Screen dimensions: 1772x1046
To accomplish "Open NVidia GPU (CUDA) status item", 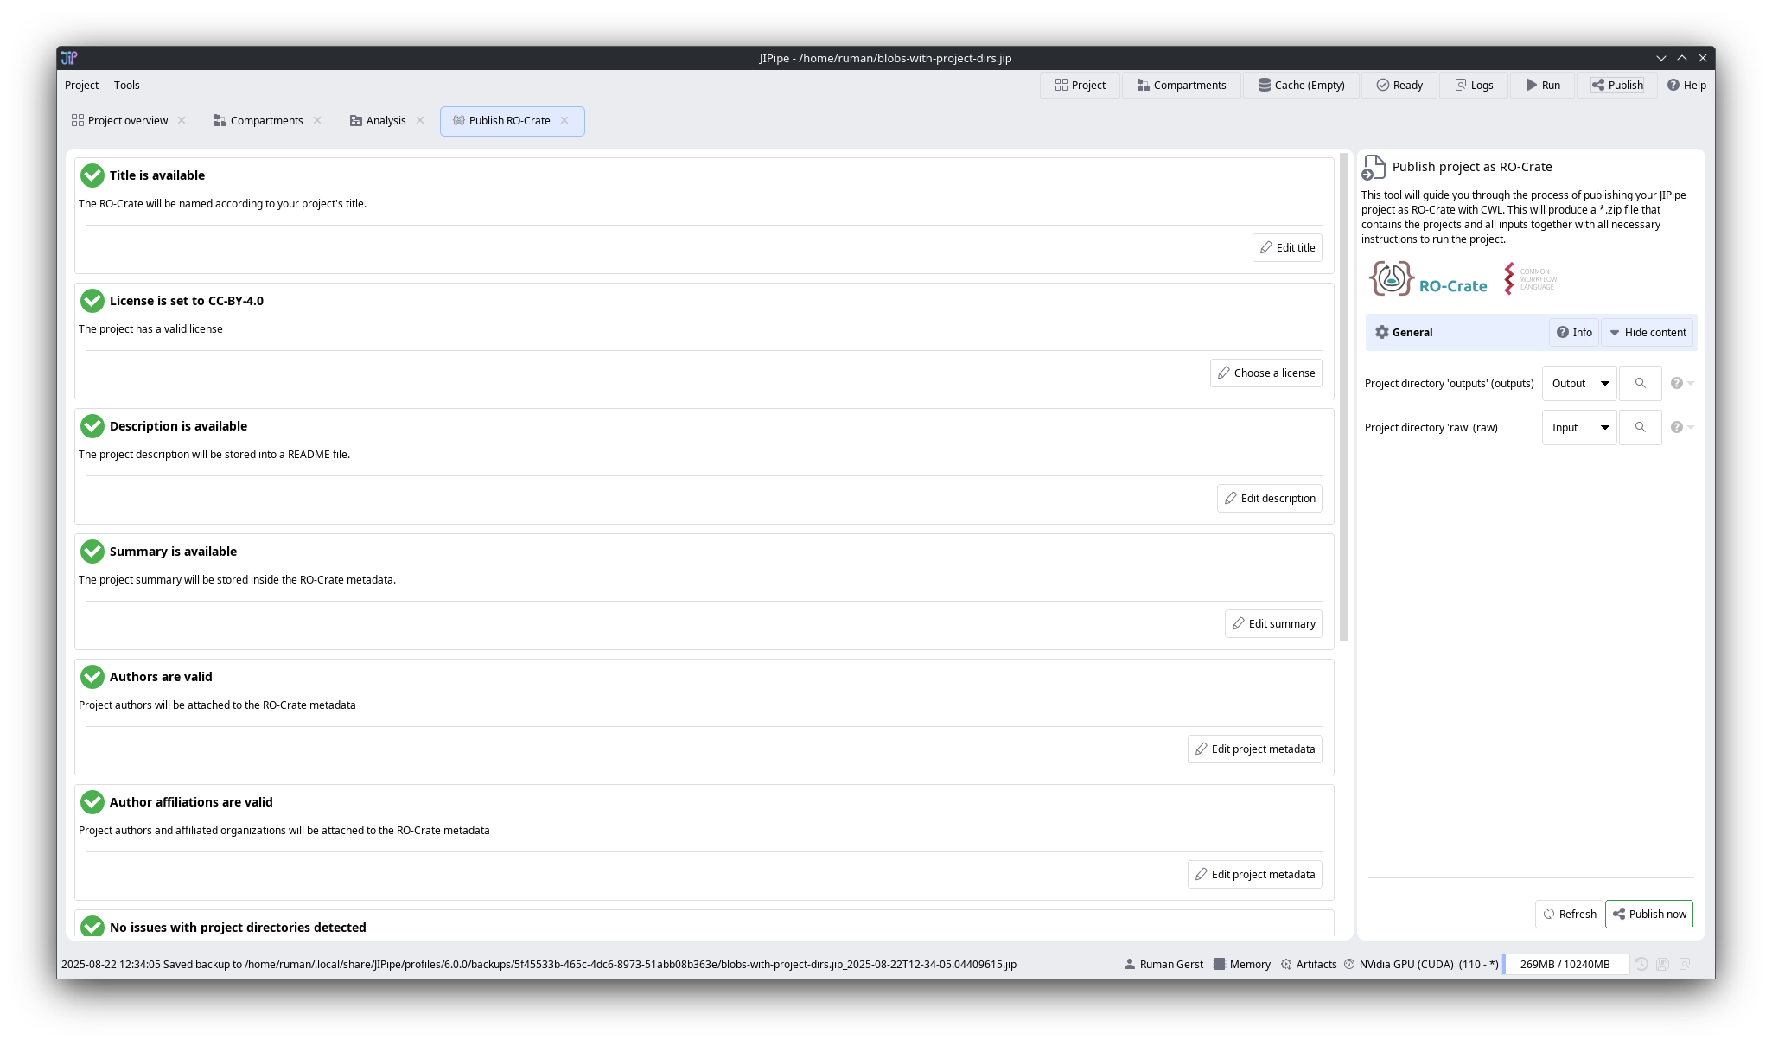I will point(1405,964).
